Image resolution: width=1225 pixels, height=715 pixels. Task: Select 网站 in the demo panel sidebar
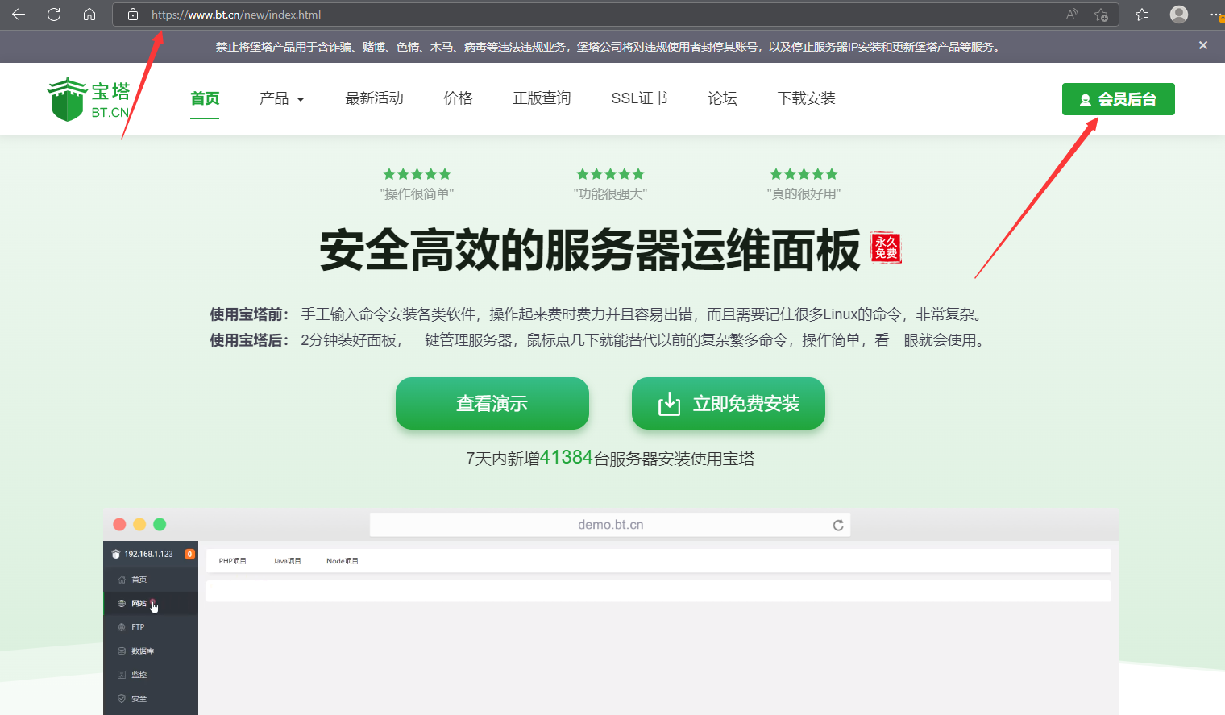tap(151, 603)
